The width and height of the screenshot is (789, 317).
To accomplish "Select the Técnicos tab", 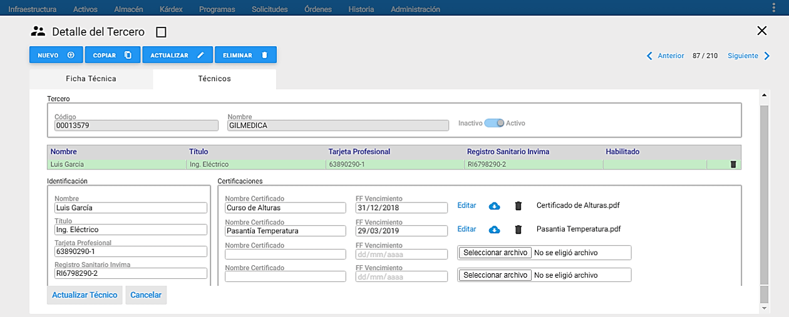I will pos(215,79).
